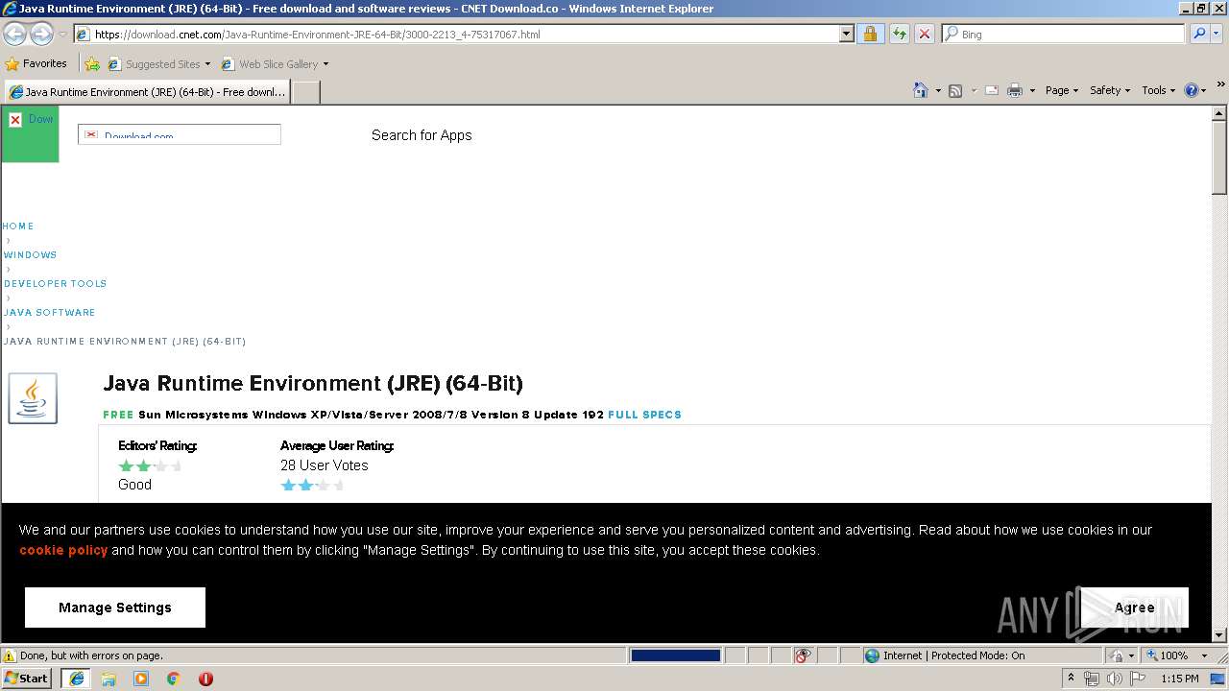Click the Windows Start button
The width and height of the screenshot is (1229, 691).
pos(27,679)
